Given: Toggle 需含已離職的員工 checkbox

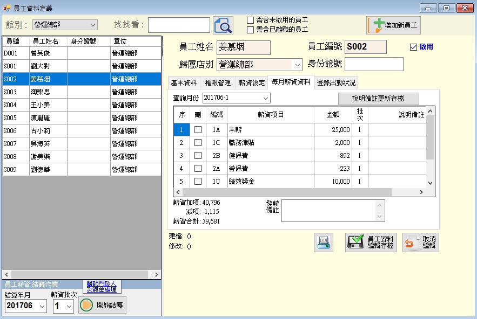Looking at the screenshot, I should (x=250, y=30).
